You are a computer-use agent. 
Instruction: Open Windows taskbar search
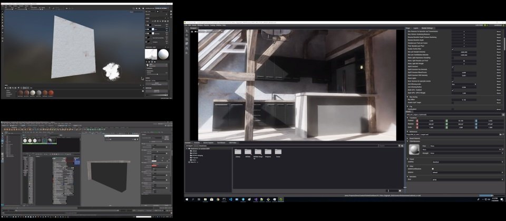(193, 199)
